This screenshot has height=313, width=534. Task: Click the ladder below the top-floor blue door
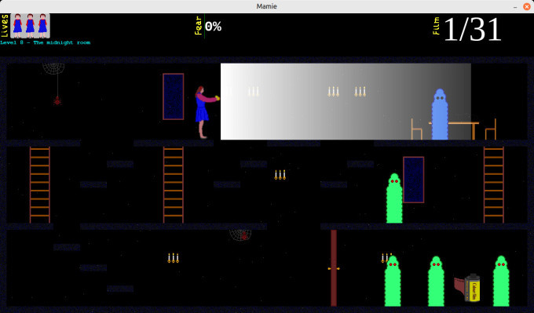(x=174, y=184)
